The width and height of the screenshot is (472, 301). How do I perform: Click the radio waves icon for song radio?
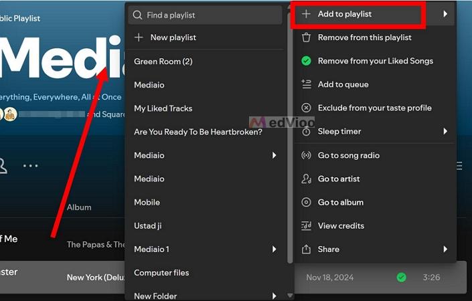(306, 155)
